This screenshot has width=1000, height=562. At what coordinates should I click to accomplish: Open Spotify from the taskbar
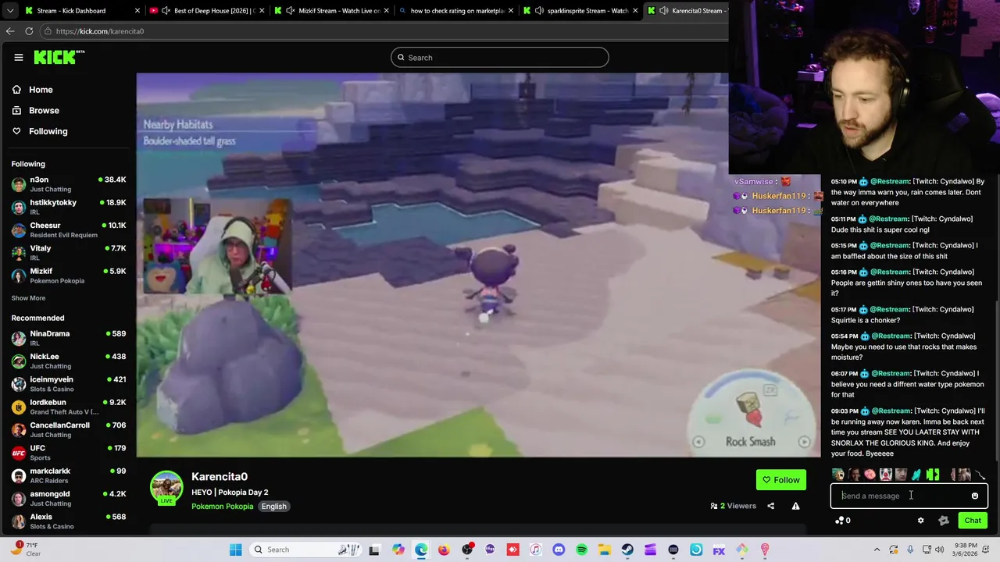pyautogui.click(x=581, y=550)
